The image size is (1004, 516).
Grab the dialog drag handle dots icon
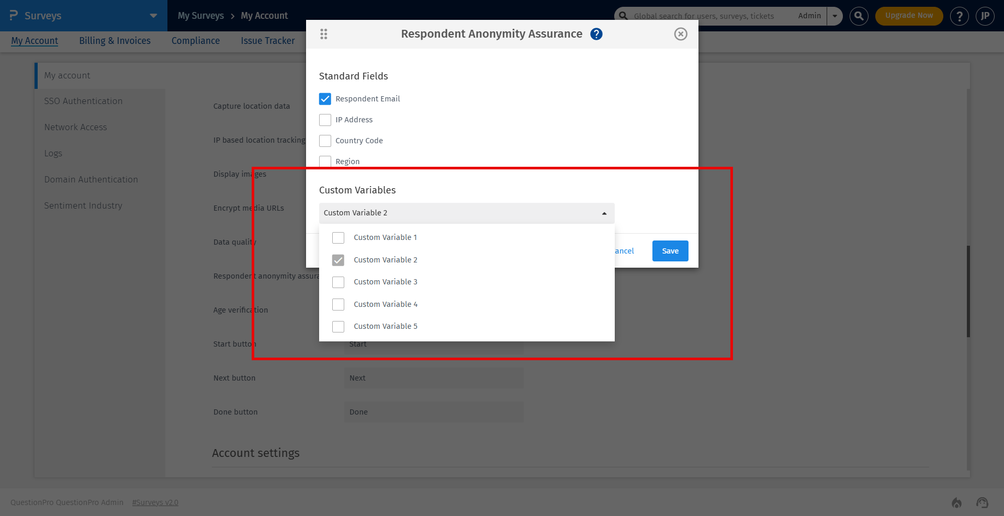point(324,34)
